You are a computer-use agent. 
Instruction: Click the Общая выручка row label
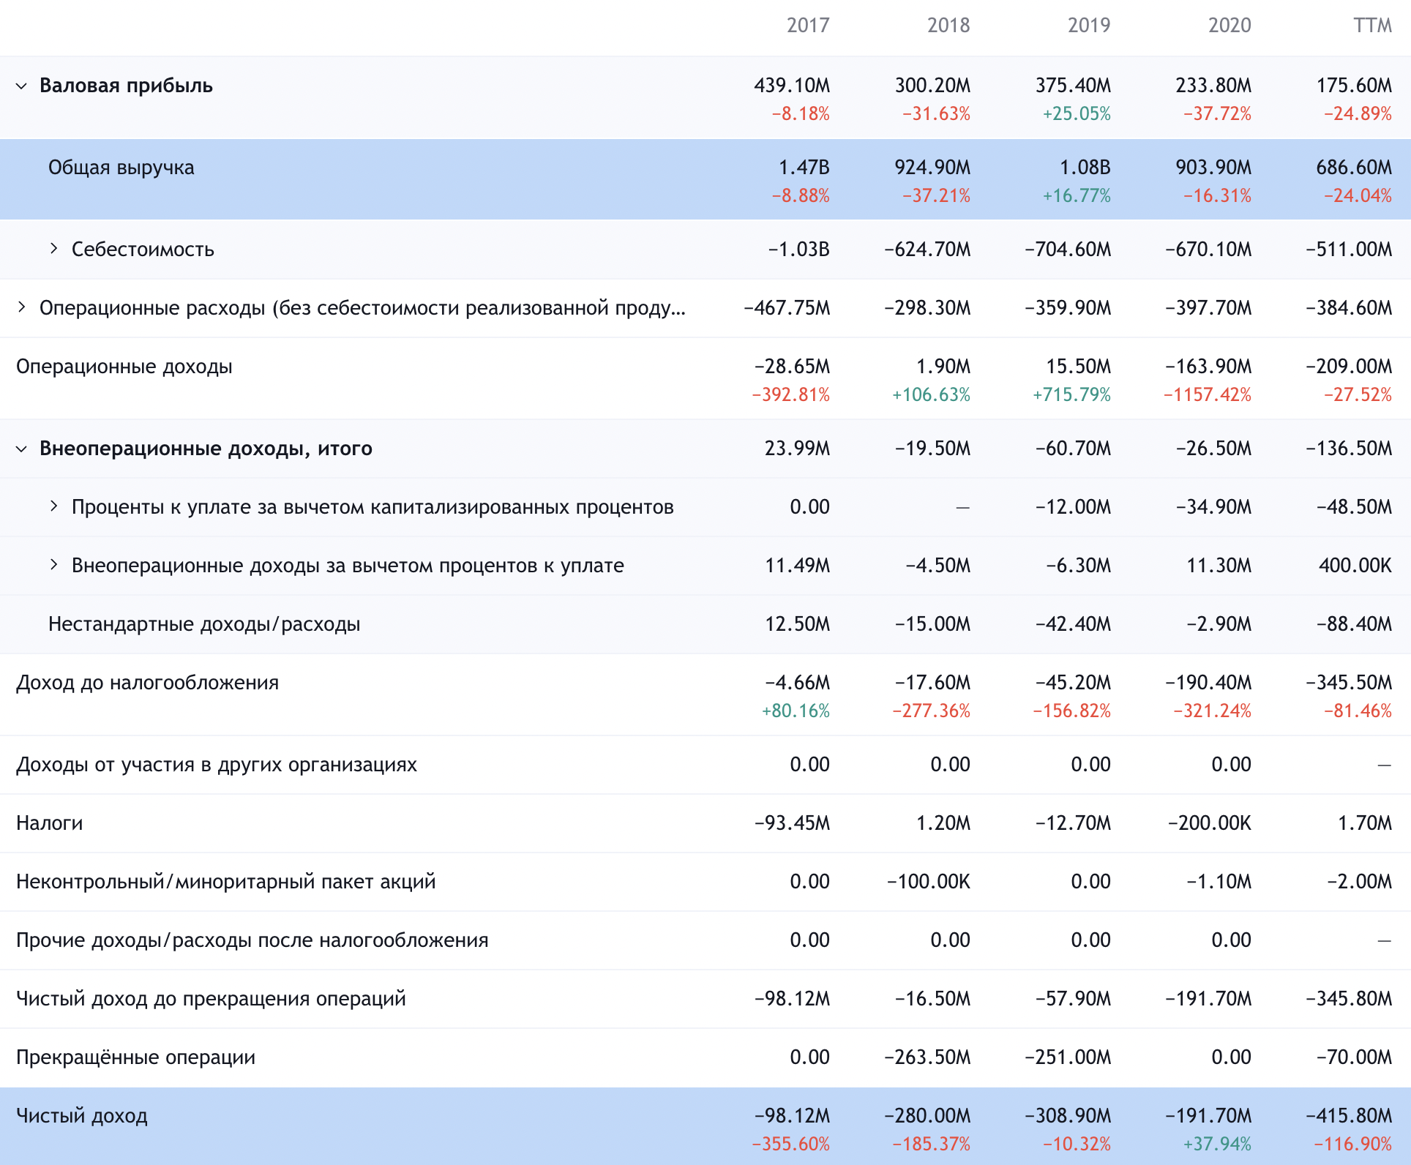coord(121,168)
